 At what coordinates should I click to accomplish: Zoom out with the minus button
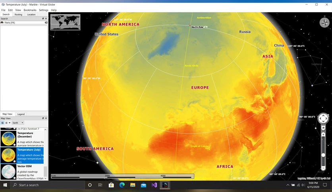tap(323, 168)
